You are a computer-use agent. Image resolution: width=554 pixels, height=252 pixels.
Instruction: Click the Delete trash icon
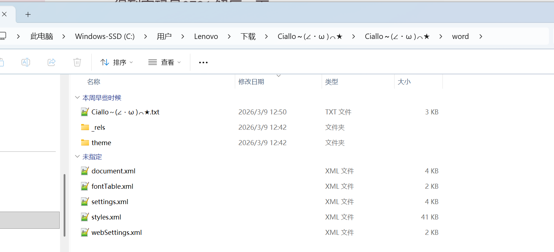(x=77, y=62)
